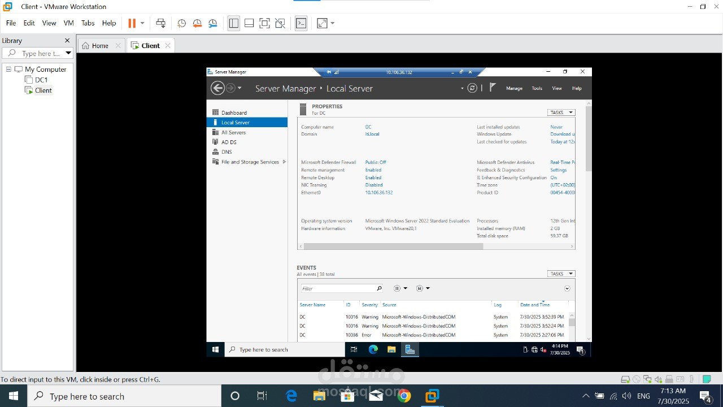Refresh Server Manager with the refresh icon
The width and height of the screenshot is (723, 407).
point(472,88)
